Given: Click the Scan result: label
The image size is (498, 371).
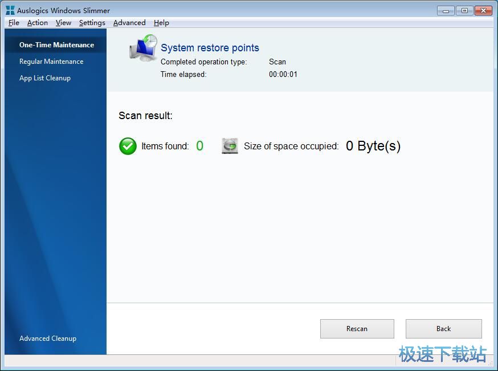Looking at the screenshot, I should [145, 116].
